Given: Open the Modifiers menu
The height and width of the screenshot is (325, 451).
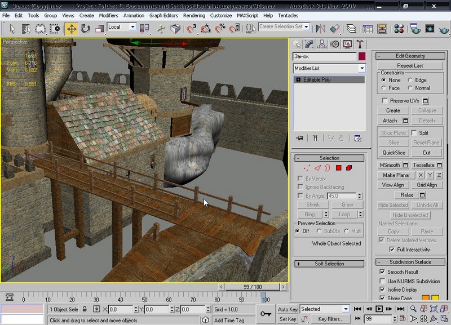Looking at the screenshot, I should pyautogui.click(x=108, y=16).
